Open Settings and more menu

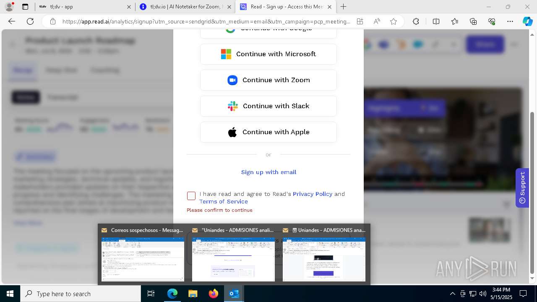(x=510, y=21)
